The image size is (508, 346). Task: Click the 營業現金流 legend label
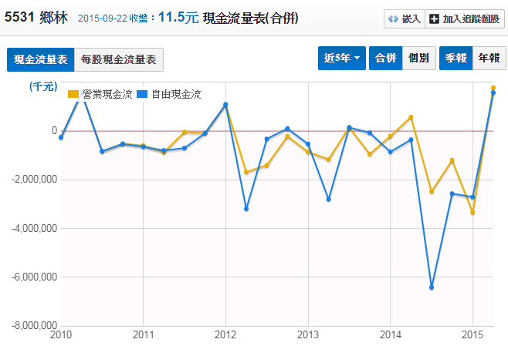(x=107, y=94)
